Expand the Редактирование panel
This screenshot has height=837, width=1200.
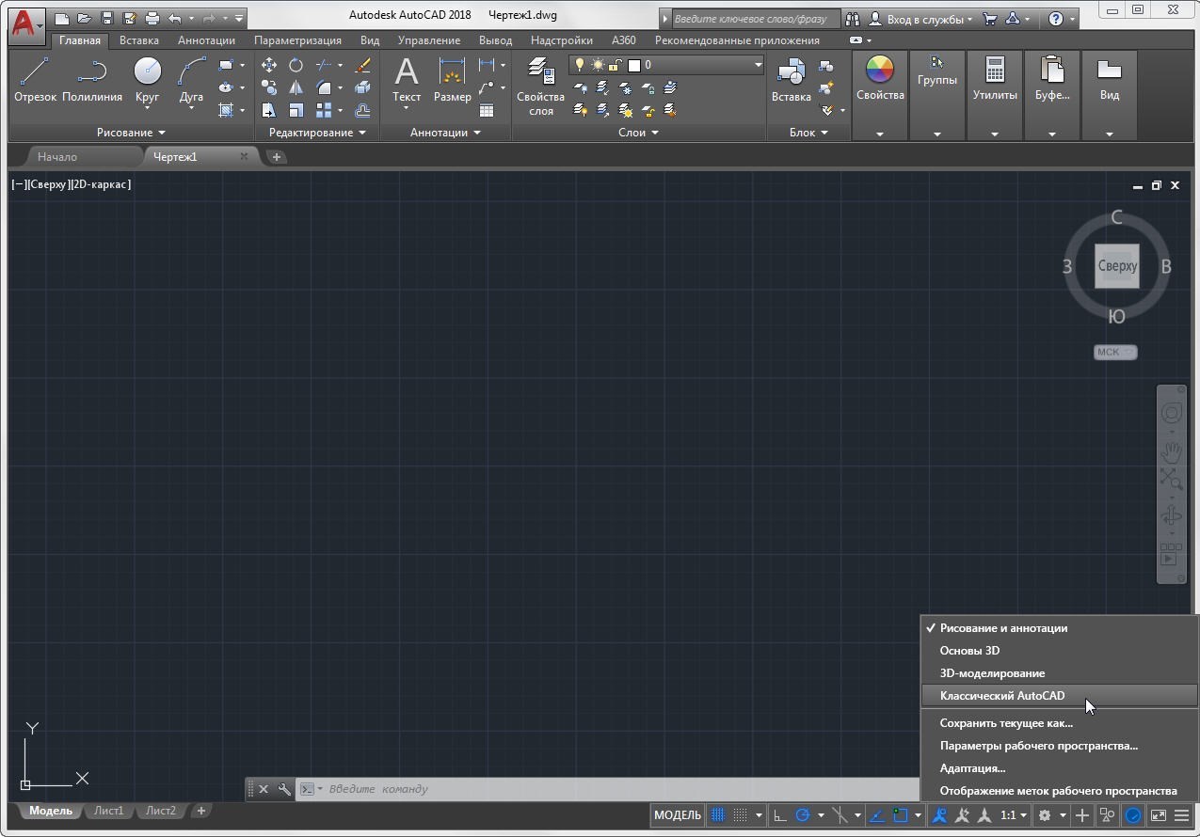[317, 133]
